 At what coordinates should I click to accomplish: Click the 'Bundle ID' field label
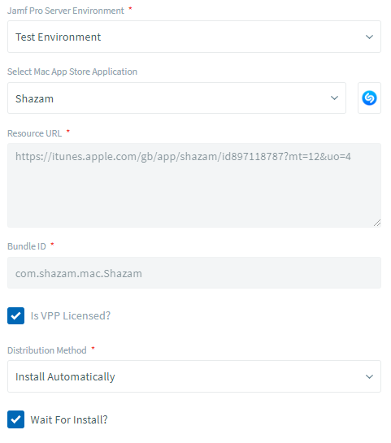27,246
